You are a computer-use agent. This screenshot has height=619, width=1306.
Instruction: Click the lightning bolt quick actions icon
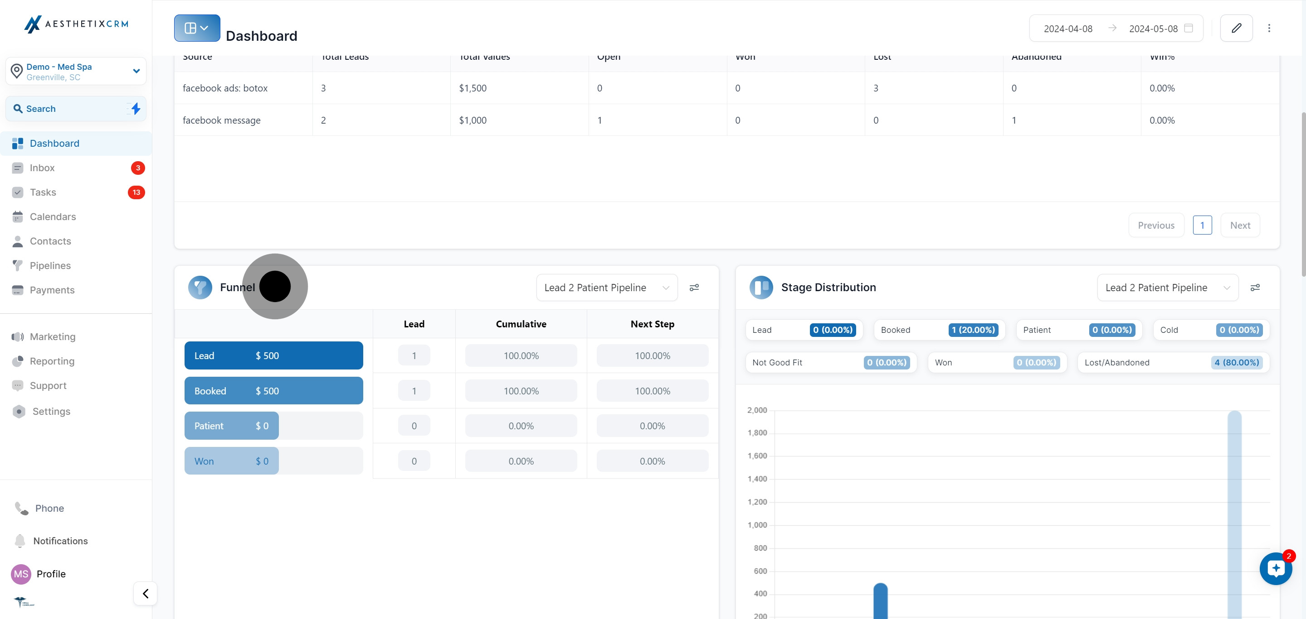click(136, 109)
